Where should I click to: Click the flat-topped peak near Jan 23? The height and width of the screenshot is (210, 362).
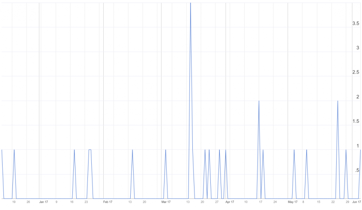point(90,150)
